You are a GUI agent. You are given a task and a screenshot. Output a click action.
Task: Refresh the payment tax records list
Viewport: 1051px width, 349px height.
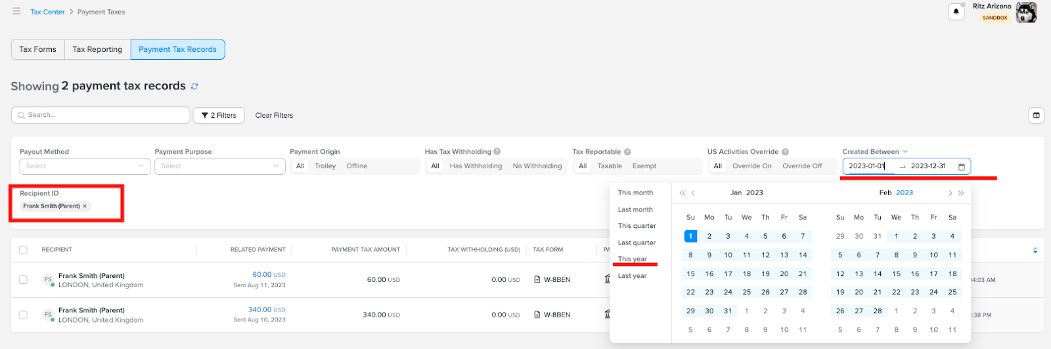pos(194,86)
